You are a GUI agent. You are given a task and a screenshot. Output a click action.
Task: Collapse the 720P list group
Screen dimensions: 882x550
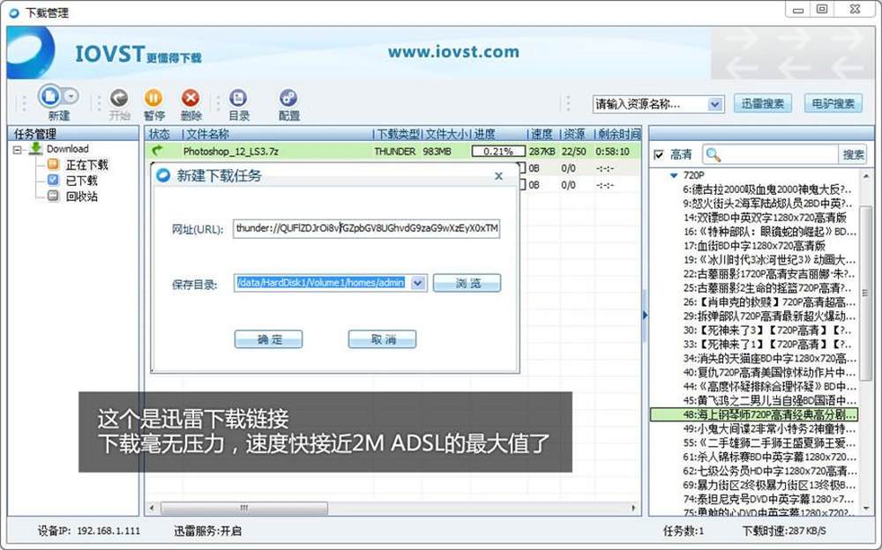click(674, 175)
